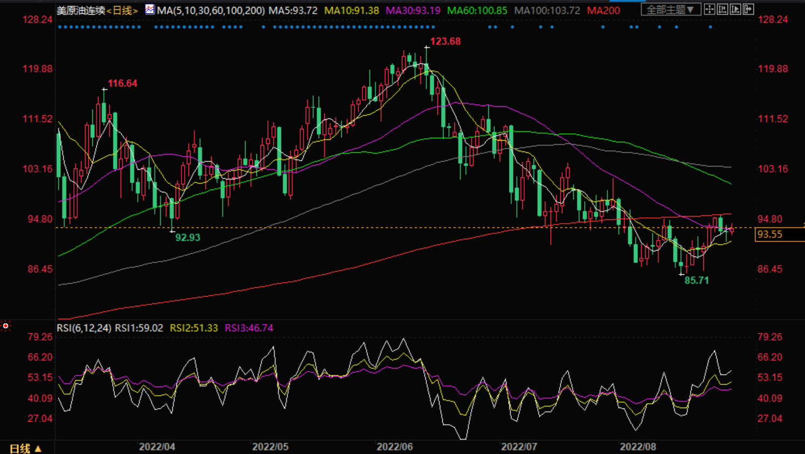Click the red sun marker icon beside RSI panel
Screen dimensions: 805x454
(6, 326)
